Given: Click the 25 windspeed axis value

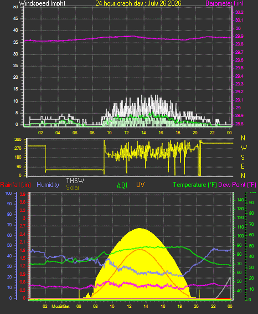Looking at the screenshot, I should coord(16,65).
